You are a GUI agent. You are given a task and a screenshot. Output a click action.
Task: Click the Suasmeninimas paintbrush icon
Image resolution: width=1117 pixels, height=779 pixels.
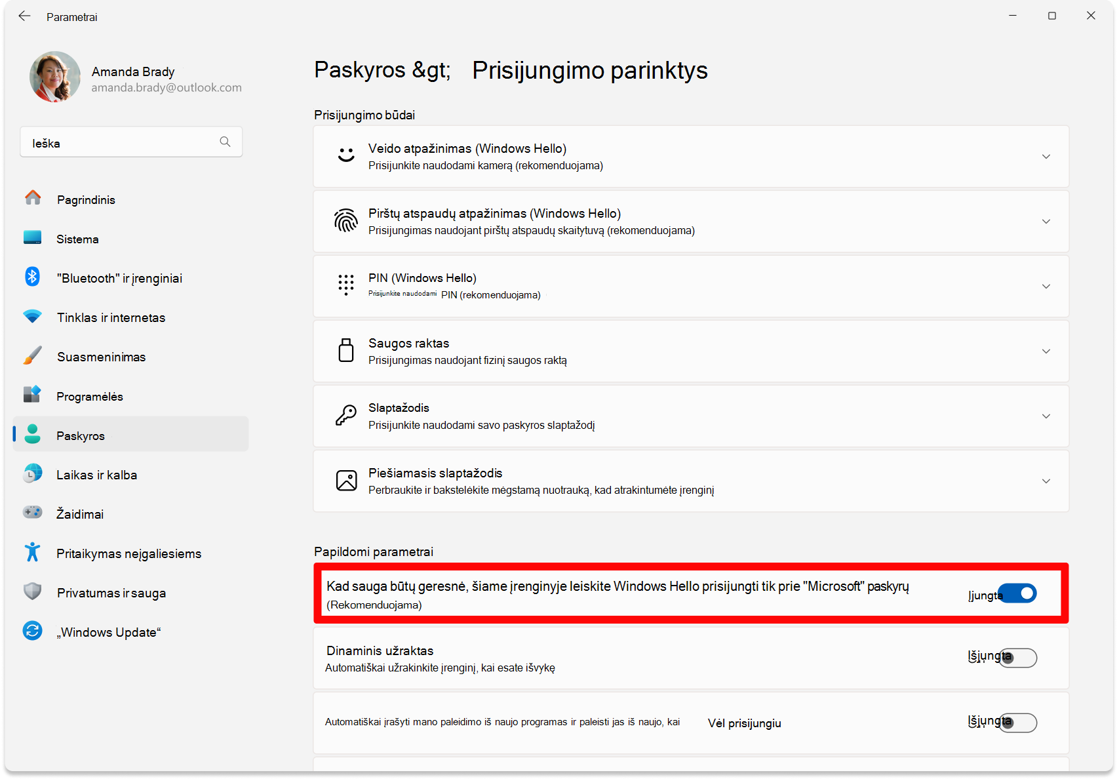[32, 355]
